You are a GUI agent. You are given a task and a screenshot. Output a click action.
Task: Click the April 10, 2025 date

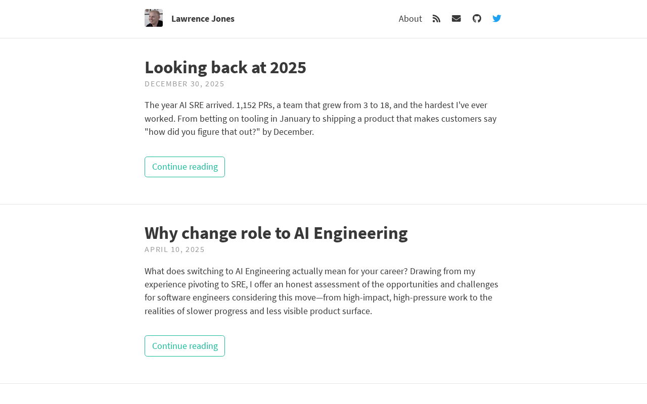pos(174,249)
